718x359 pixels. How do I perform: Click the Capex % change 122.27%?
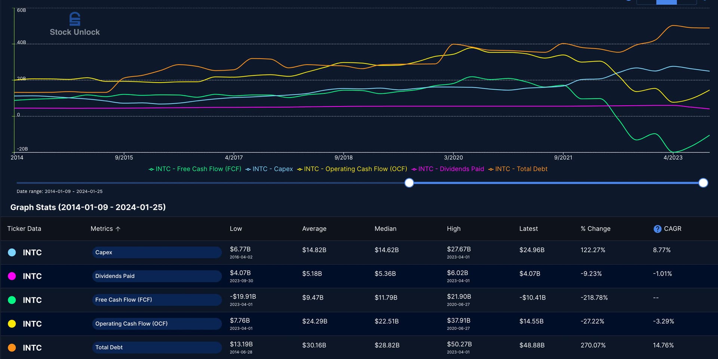[593, 250]
